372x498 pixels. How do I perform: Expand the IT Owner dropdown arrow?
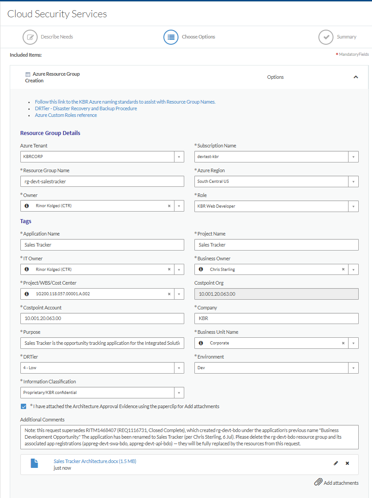pos(179,269)
